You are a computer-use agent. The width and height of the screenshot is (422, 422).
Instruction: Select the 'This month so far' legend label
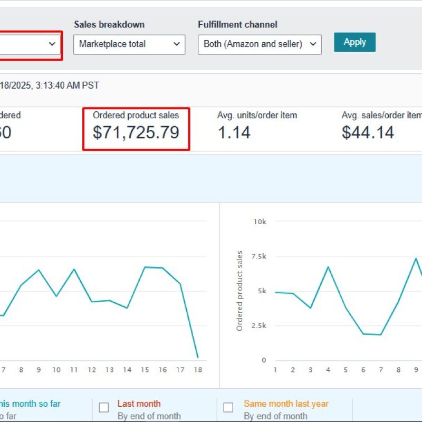30,404
